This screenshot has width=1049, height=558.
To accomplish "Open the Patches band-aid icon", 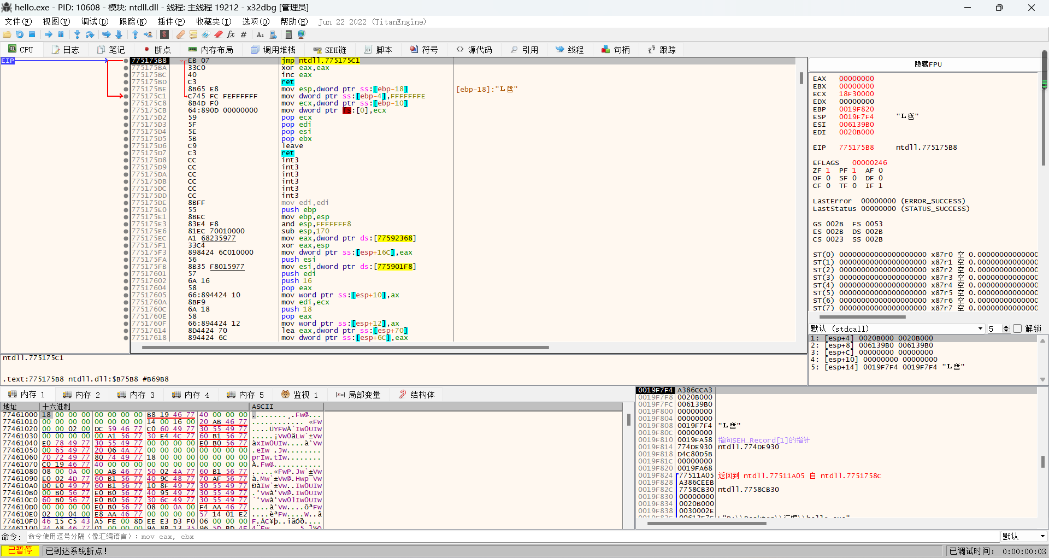I will tap(180, 34).
